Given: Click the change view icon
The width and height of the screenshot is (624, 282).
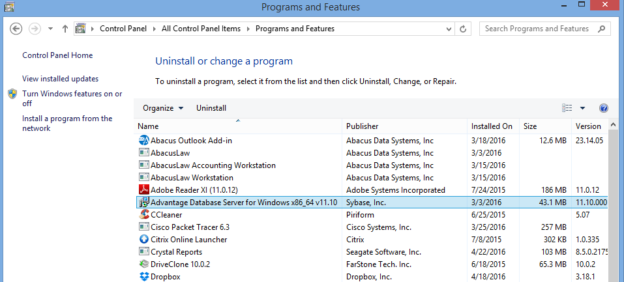Looking at the screenshot, I should coord(567,108).
